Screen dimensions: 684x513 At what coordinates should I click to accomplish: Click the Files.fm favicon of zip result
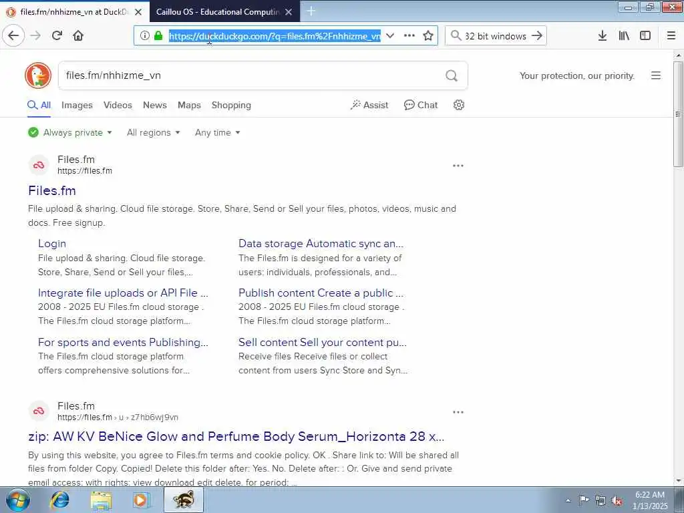[39, 411]
